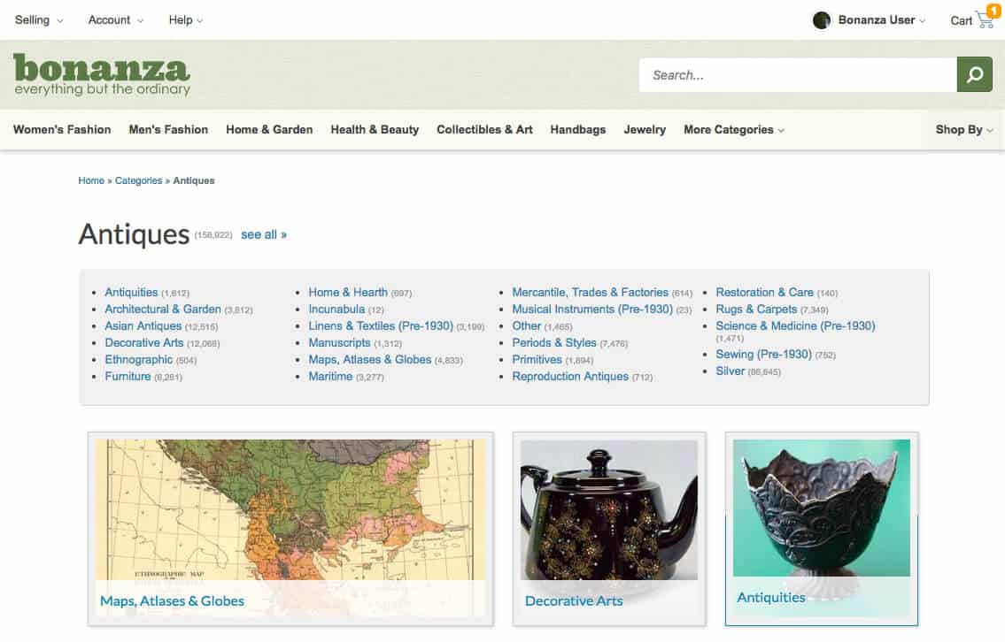This screenshot has height=642, width=1005.
Task: Click the green search magnifier button
Action: (974, 75)
